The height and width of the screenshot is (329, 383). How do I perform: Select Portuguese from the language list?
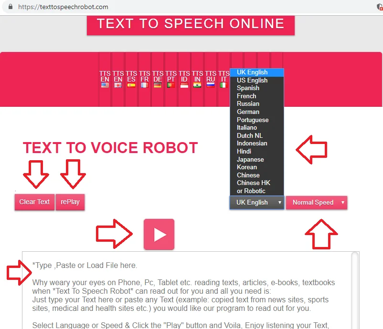tap(257, 120)
